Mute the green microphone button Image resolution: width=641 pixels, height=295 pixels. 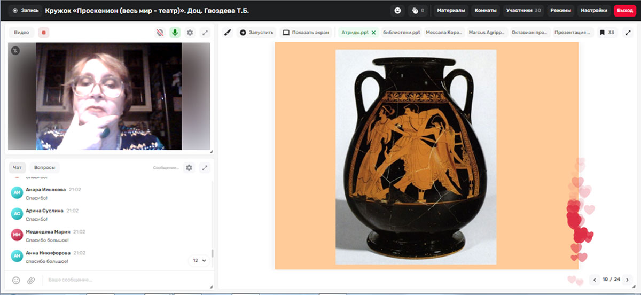point(175,33)
